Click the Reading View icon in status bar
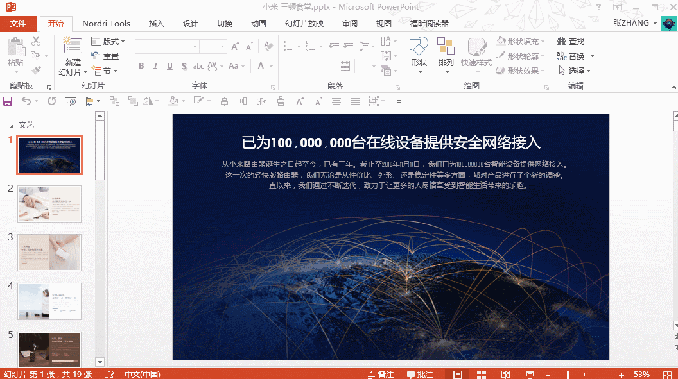This screenshot has height=379, width=678. click(506, 374)
